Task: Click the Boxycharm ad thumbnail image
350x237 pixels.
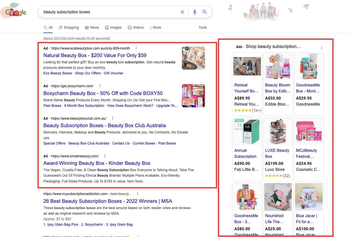Action: pyautogui.click(x=193, y=96)
